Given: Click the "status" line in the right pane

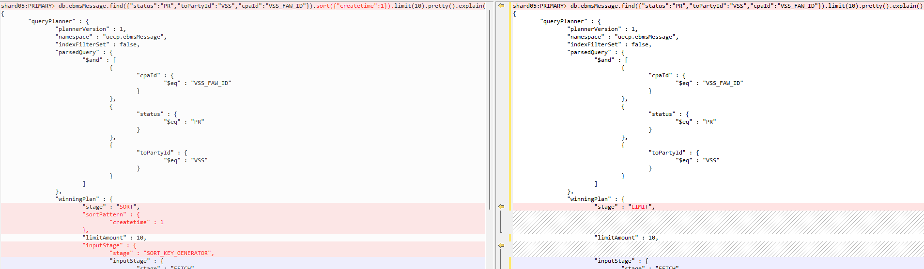Looking at the screenshot, I should pyautogui.click(x=669, y=114).
